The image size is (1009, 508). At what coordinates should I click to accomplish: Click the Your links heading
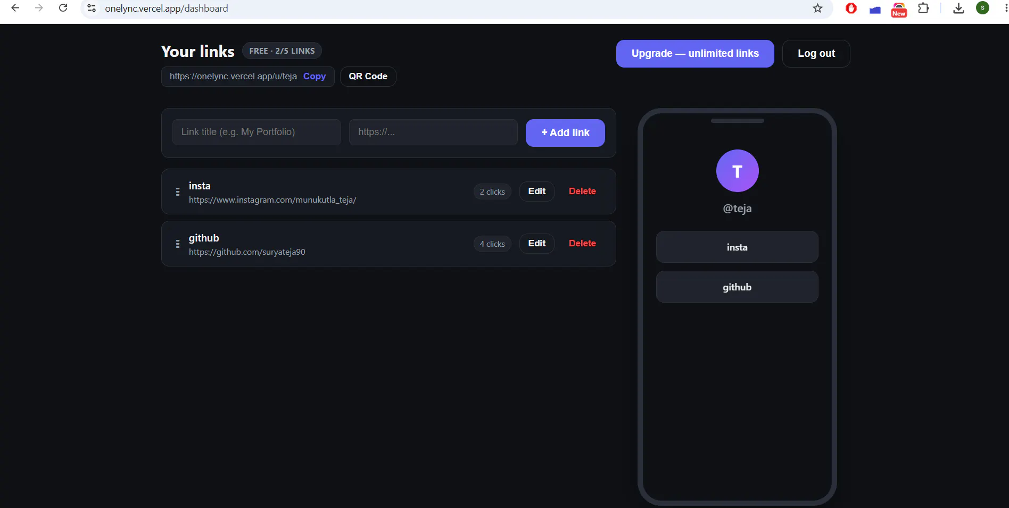tap(197, 51)
